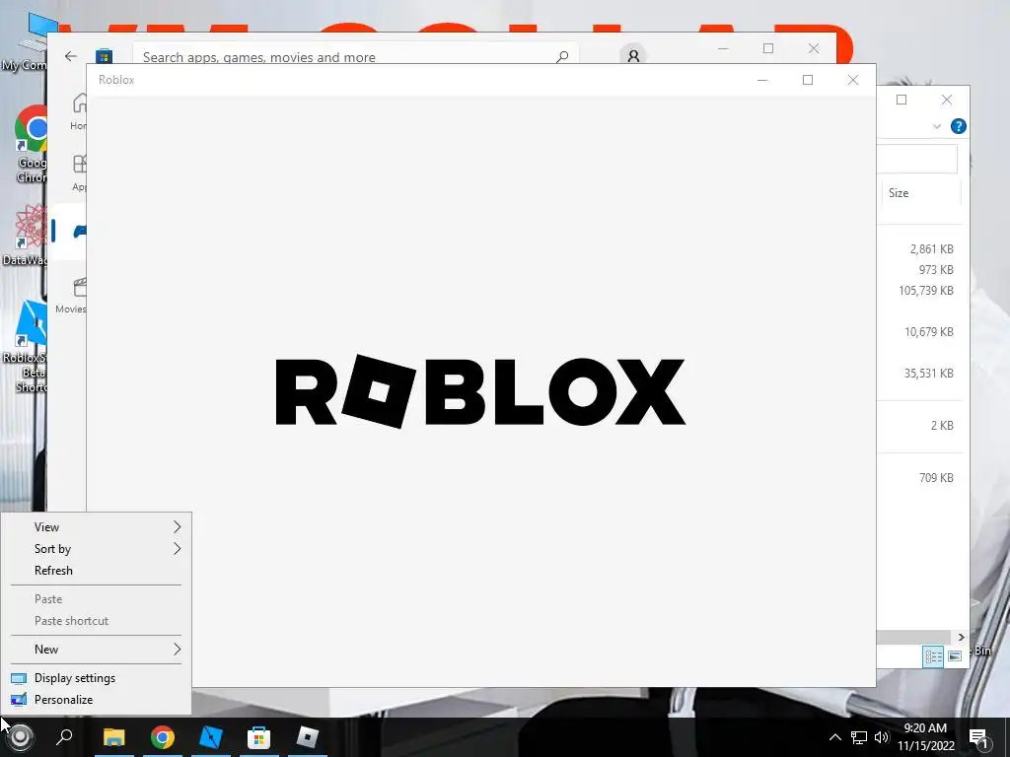Open the New submenu in context menu
The width and height of the screenshot is (1010, 757).
(97, 650)
